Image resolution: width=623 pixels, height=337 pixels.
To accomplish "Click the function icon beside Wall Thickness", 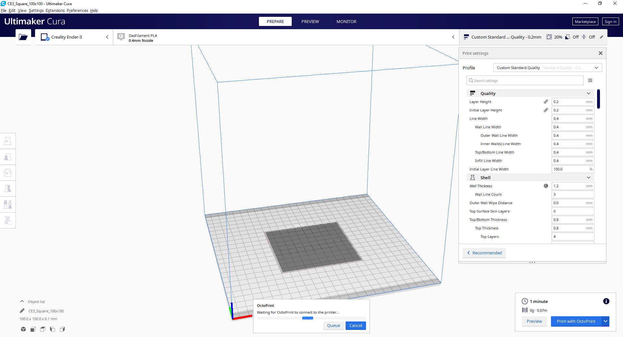I will click(546, 186).
